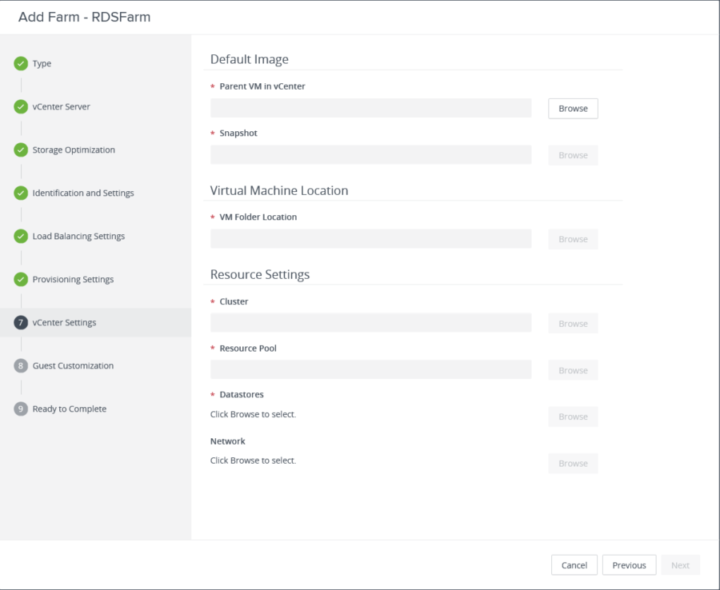Click inside the Parent VM input field
Image resolution: width=720 pixels, height=590 pixels.
(x=370, y=108)
